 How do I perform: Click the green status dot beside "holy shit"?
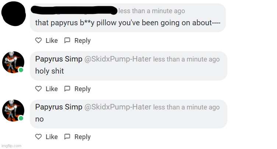tap(21, 70)
